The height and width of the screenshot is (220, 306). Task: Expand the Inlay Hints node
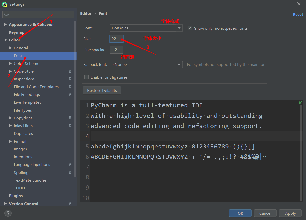(10, 126)
